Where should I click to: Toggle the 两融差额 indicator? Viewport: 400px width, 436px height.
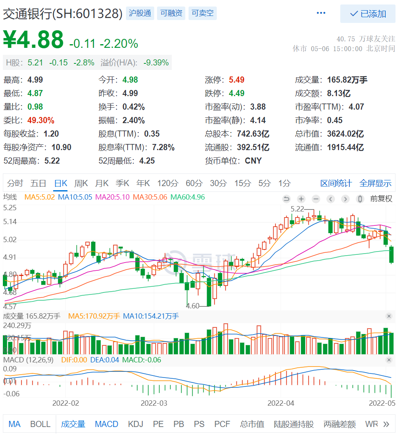339,424
